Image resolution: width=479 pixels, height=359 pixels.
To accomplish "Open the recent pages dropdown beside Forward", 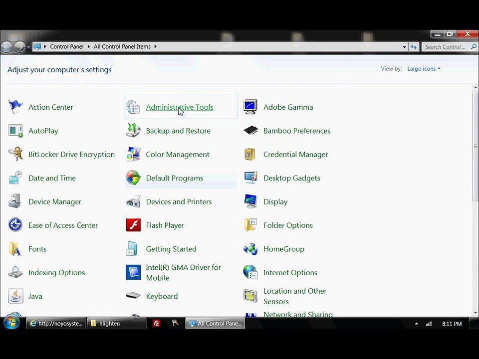I will click(29, 47).
